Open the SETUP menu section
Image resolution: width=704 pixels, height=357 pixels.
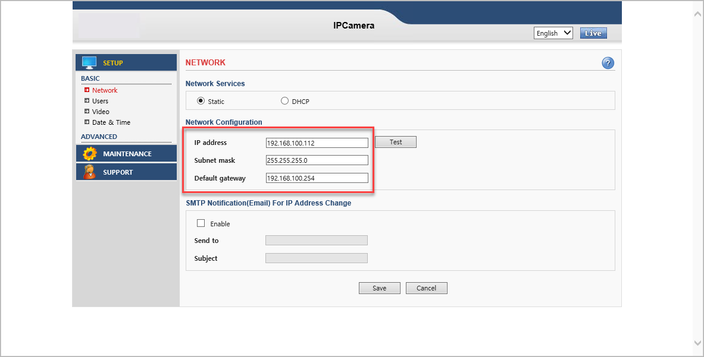click(126, 63)
